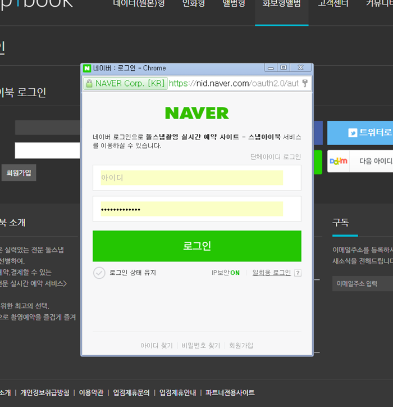The image size is (393, 407).
Task: Click the question mark help icon beside 일회용 로그인
Action: point(298,273)
